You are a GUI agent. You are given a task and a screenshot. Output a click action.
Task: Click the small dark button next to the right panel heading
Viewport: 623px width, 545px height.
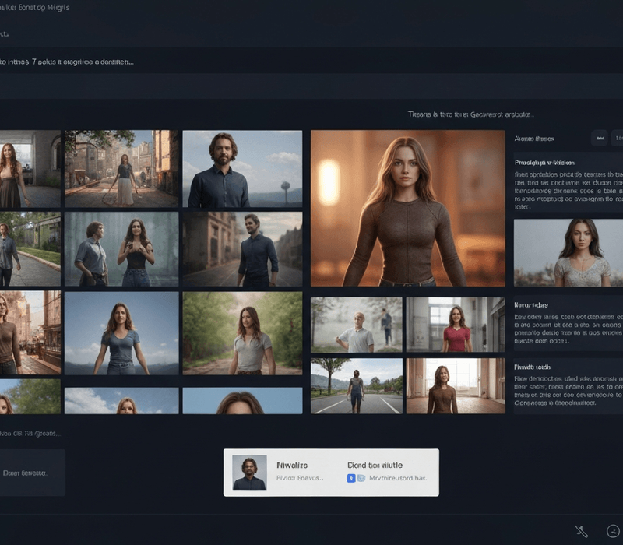pyautogui.click(x=600, y=139)
